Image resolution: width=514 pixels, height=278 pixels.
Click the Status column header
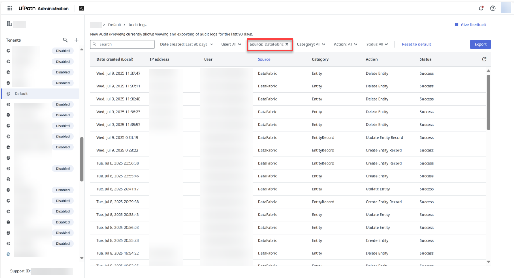click(x=425, y=59)
